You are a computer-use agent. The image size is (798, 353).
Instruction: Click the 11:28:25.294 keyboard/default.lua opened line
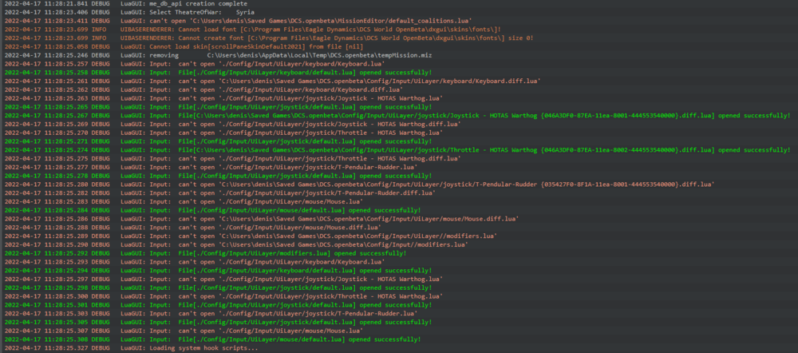218,271
